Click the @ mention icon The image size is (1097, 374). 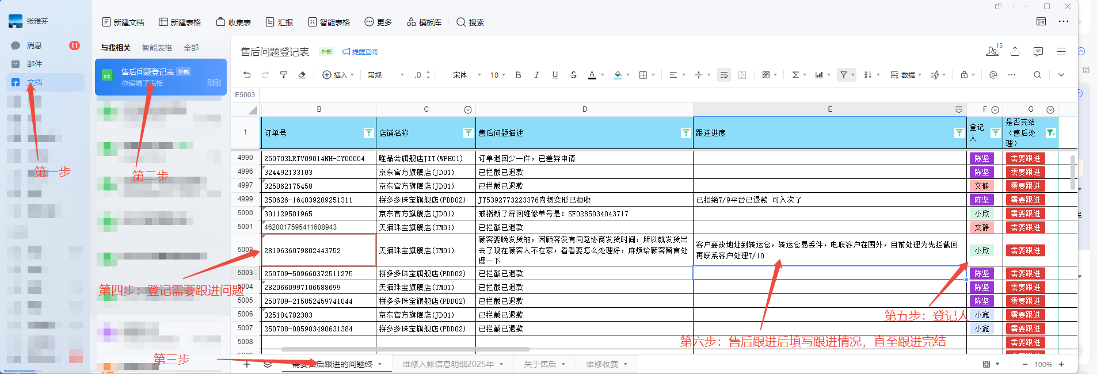pos(993,75)
